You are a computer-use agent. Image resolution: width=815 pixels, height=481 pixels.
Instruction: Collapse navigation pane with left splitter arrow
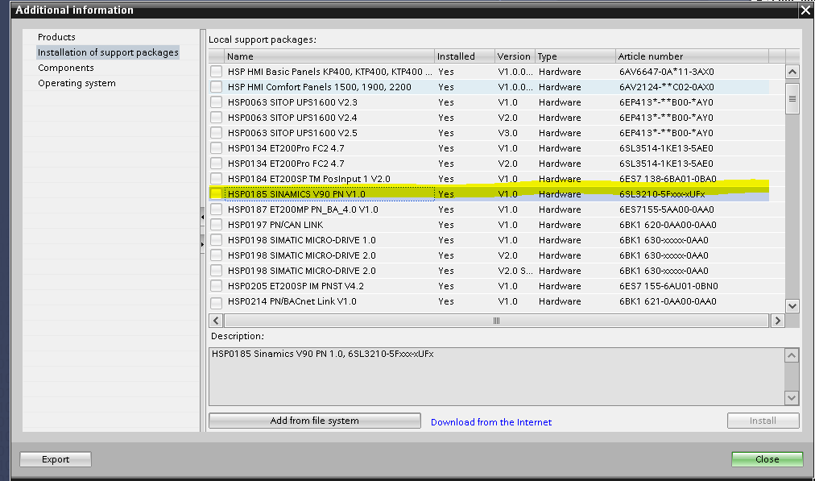(x=202, y=217)
